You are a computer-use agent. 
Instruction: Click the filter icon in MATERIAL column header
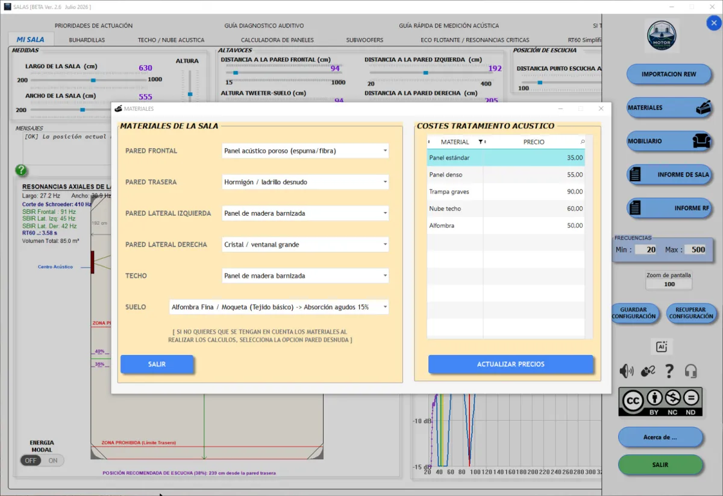coord(481,142)
